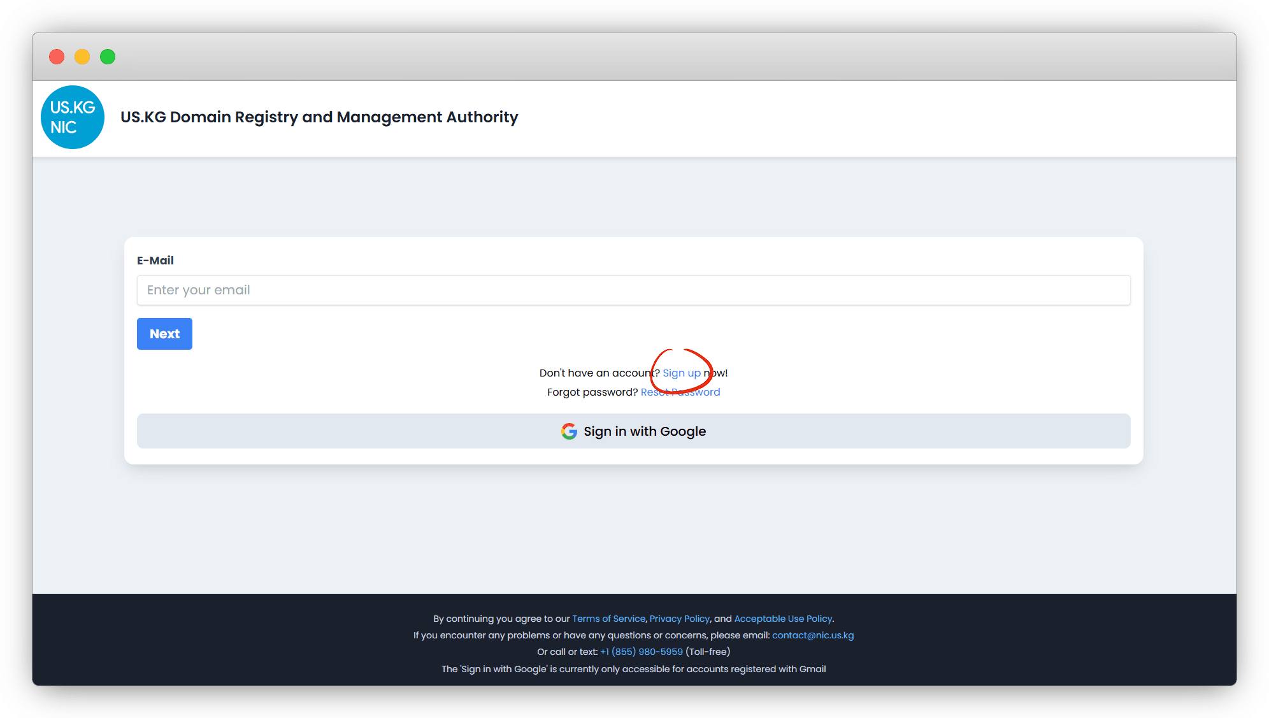Open the Acceptable Use Policy link
The image size is (1269, 718).
pos(783,619)
